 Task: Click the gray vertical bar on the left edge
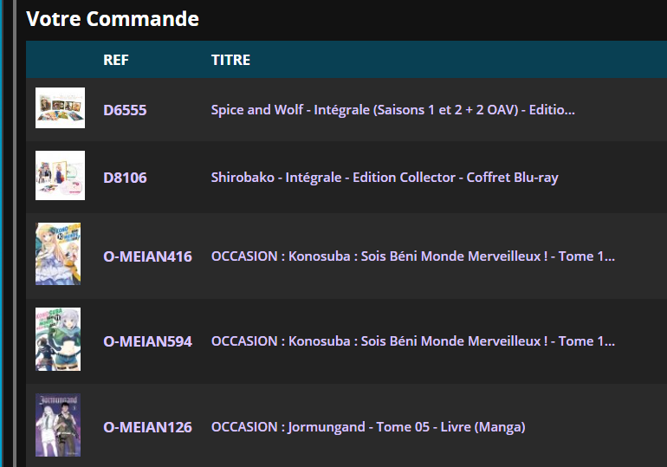[14, 234]
